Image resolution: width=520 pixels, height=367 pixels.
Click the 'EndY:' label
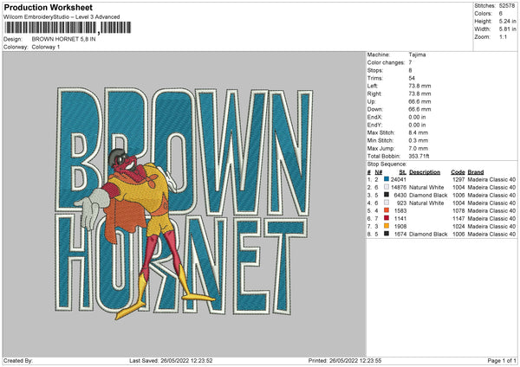pos(374,125)
